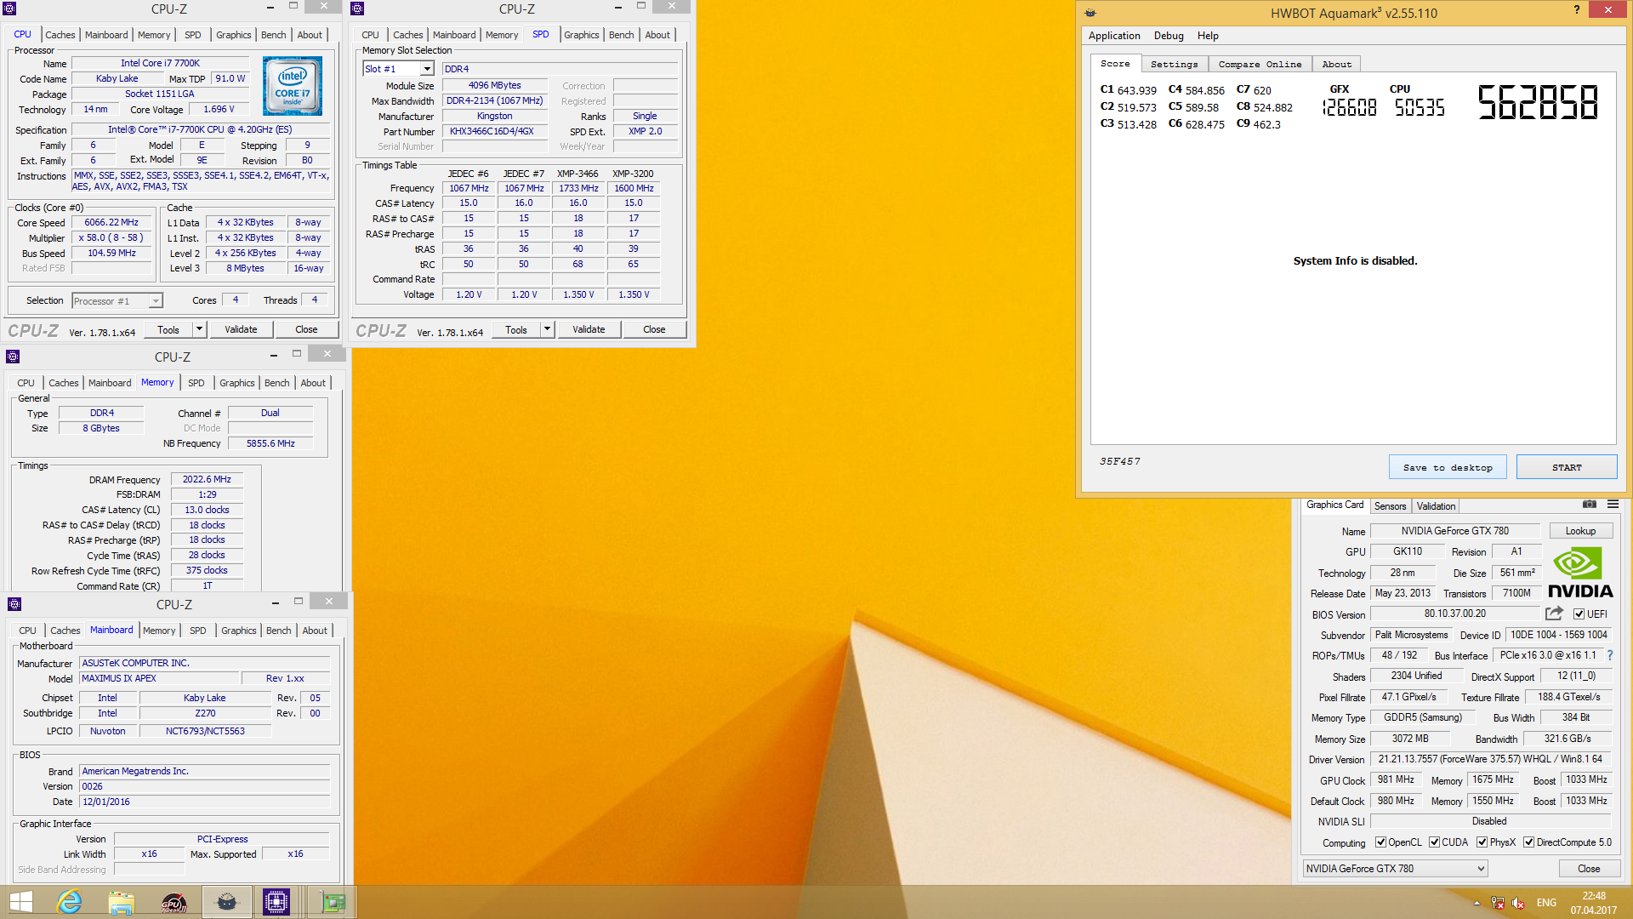Click Validate in CPU-Z SPD window

pyautogui.click(x=589, y=329)
